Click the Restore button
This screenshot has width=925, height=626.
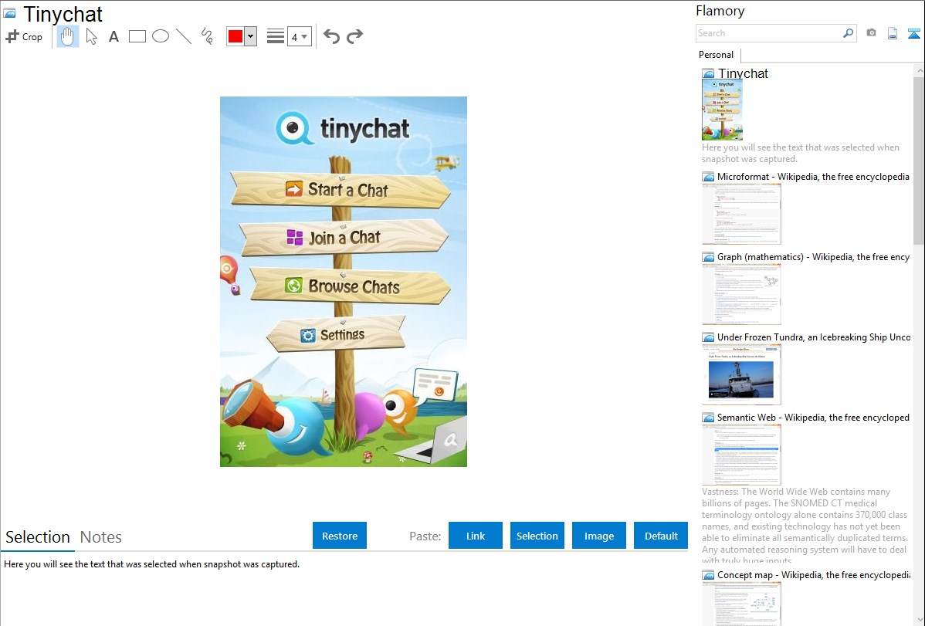[x=340, y=536]
